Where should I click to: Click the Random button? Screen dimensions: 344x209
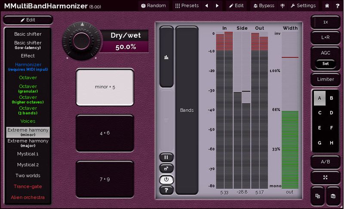(x=153, y=6)
